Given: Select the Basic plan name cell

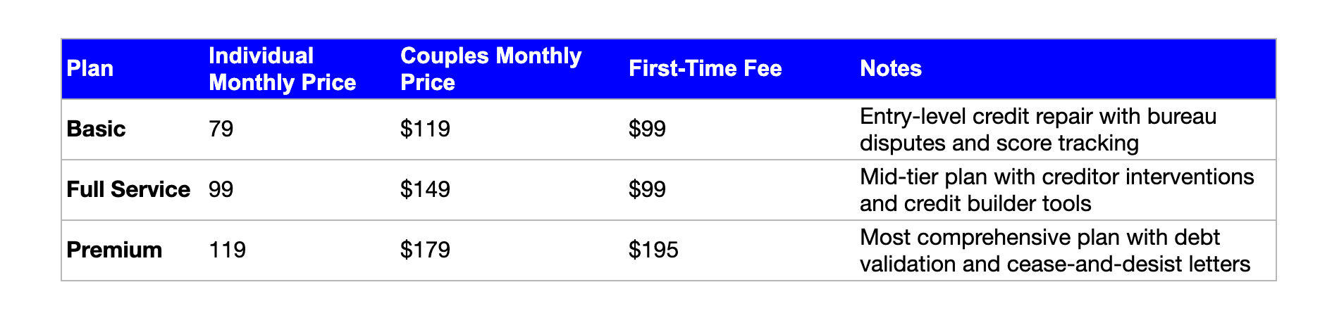Looking at the screenshot, I should coord(96,129).
